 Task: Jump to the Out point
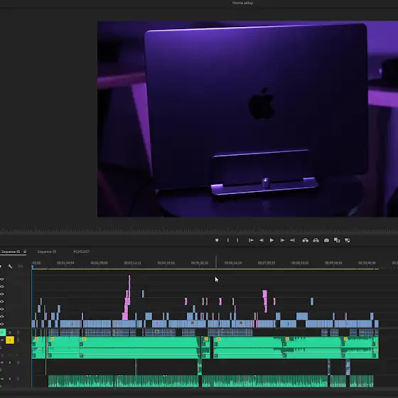tap(292, 240)
